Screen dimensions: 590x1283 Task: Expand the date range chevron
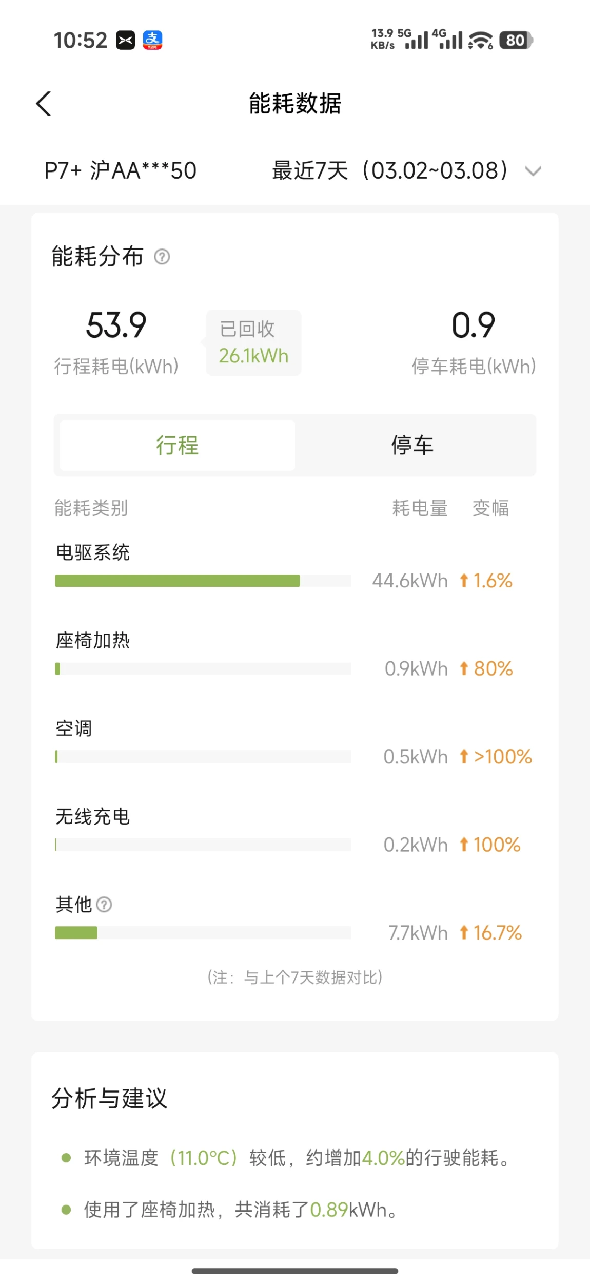[534, 171]
